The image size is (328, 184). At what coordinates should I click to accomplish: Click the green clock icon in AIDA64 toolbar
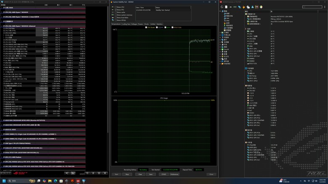point(261,7)
